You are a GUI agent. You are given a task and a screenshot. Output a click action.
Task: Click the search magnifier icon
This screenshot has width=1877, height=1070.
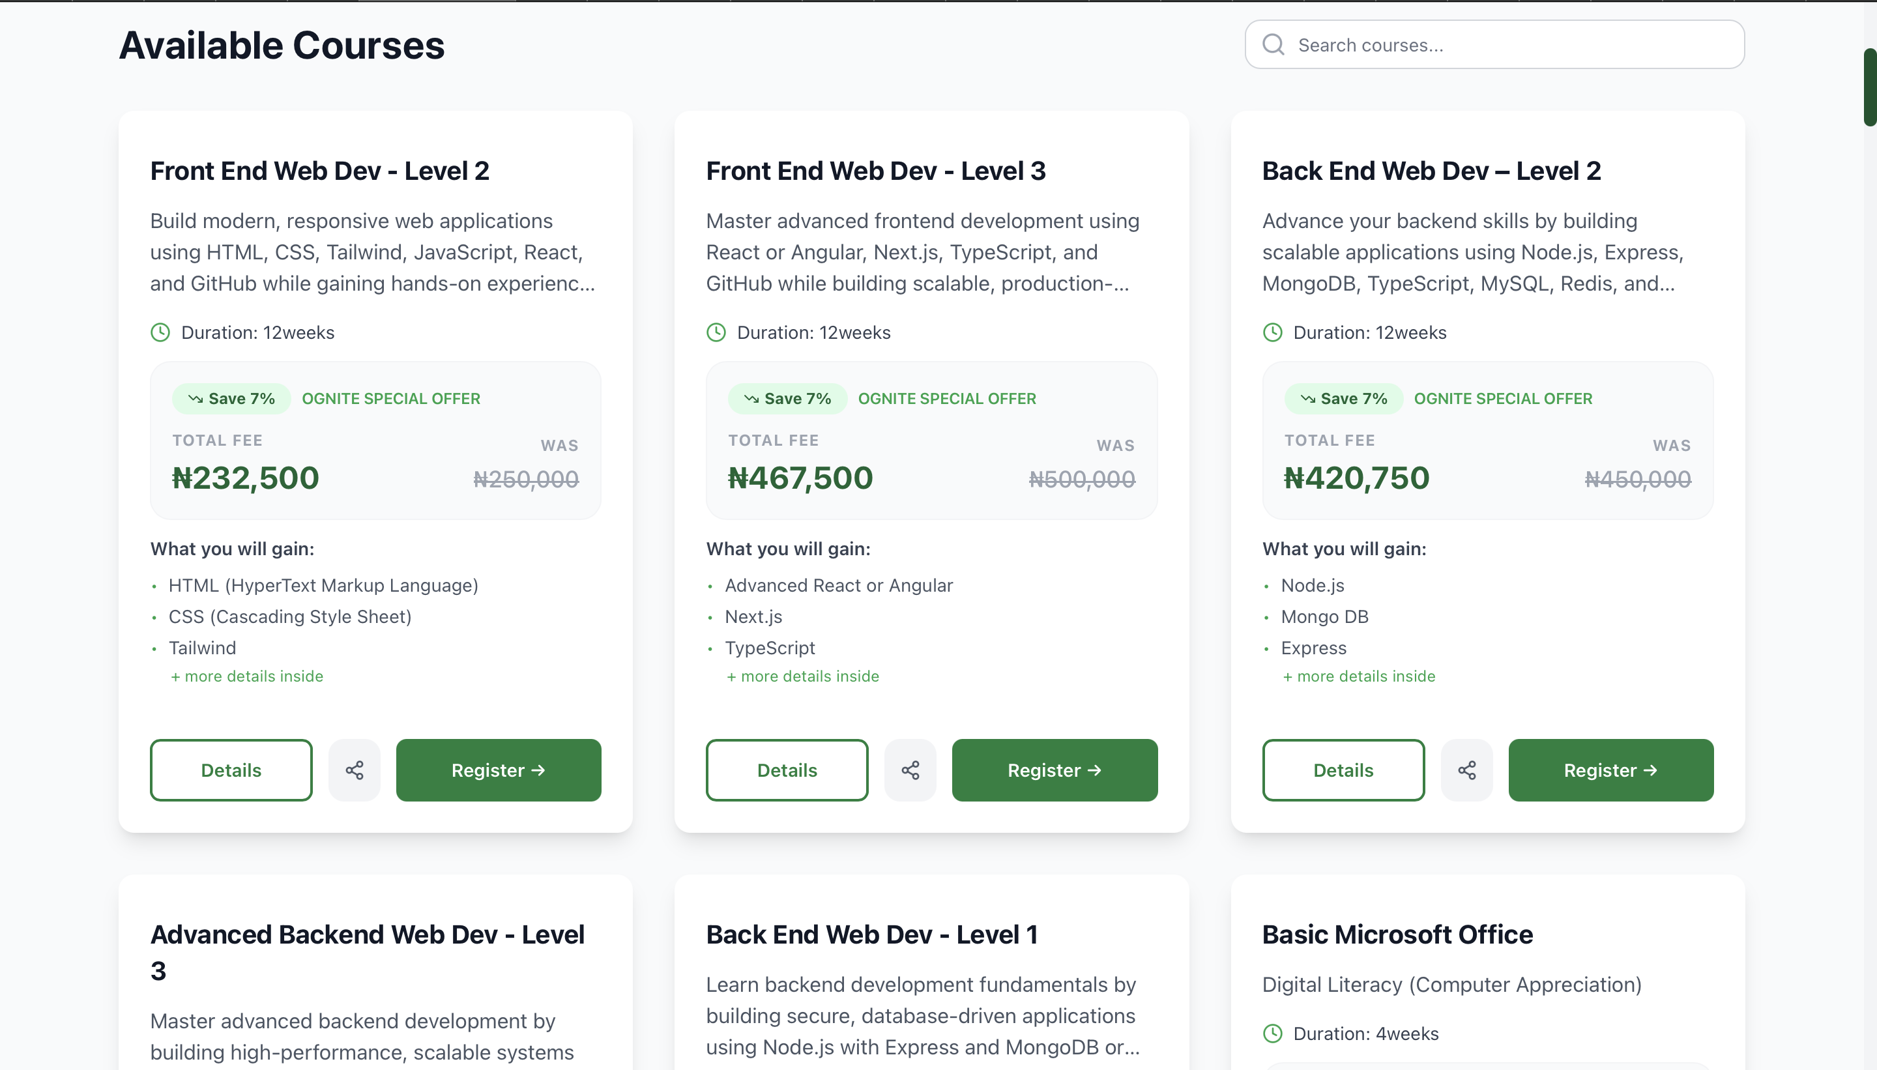coord(1273,45)
